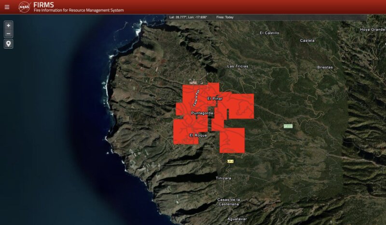
Task: Click the El Castillo place label
Action: (x=269, y=33)
